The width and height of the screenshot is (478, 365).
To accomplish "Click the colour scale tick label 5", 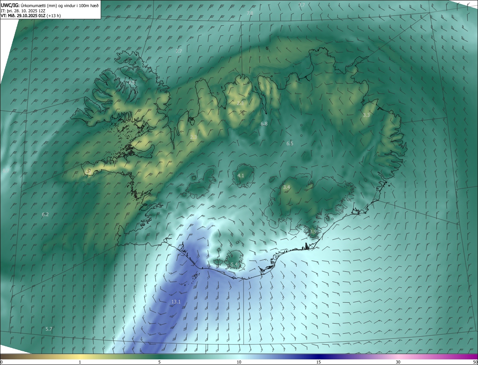I will [159, 362].
